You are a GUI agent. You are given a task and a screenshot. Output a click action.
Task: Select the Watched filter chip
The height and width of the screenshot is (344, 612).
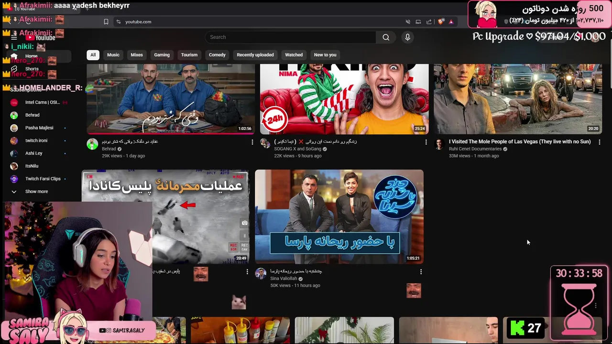click(x=294, y=54)
